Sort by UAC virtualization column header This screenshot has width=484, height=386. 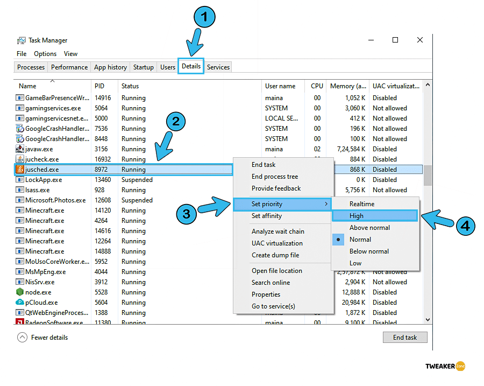[x=396, y=86]
